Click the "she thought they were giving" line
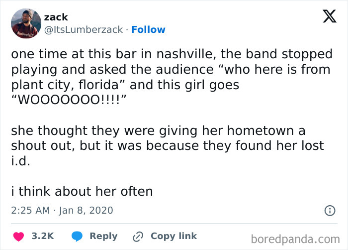The image size is (348, 250). pyautogui.click(x=158, y=130)
